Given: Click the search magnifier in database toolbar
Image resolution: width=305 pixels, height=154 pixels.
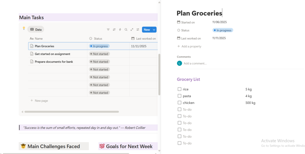Looking at the screenshot, I should pyautogui.click(x=126, y=30).
